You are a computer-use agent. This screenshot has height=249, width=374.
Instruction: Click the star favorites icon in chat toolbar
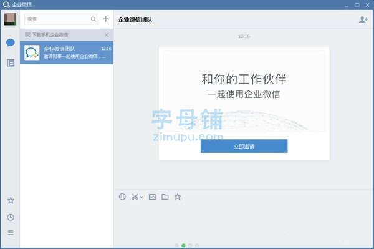pyautogui.click(x=178, y=197)
